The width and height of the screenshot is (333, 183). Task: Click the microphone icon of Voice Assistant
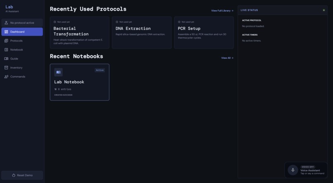pos(293,170)
